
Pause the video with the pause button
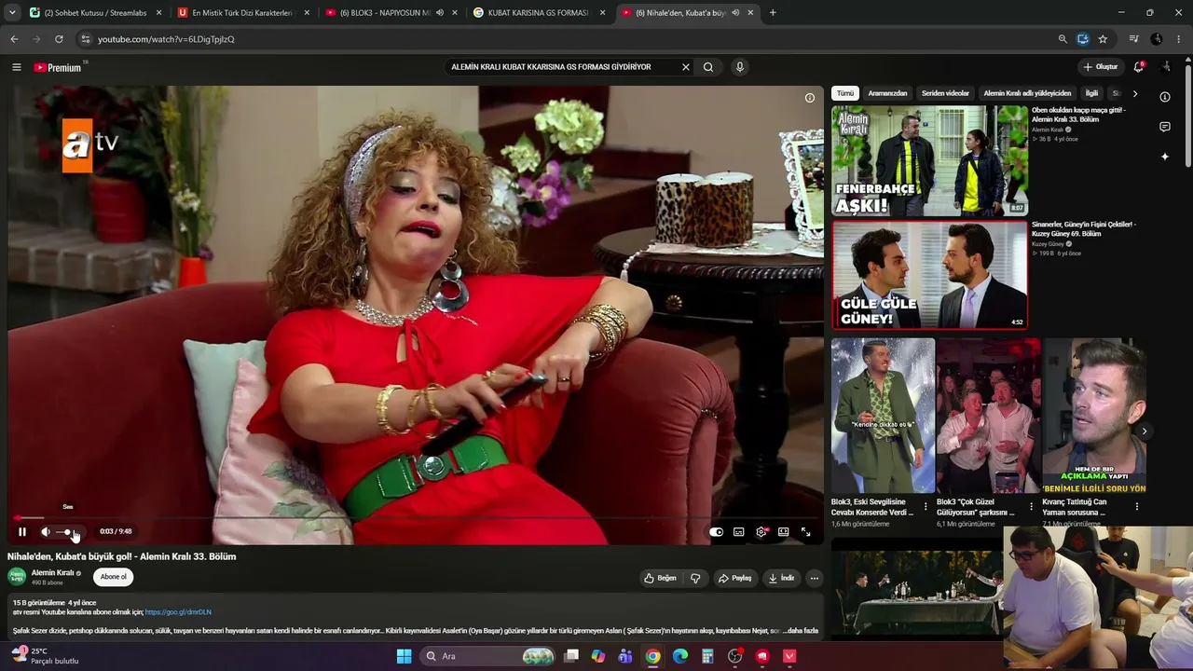22,532
